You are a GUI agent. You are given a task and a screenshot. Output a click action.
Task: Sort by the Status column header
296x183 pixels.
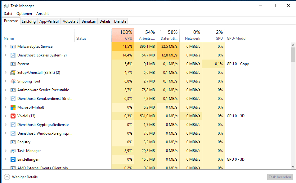[x=93, y=35]
